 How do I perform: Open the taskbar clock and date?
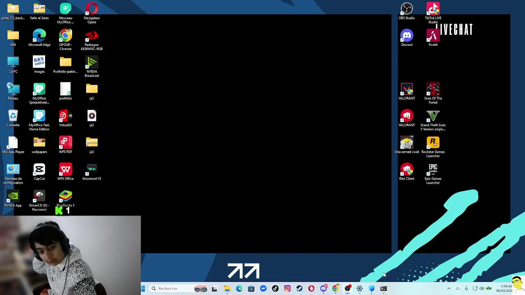coord(504,288)
